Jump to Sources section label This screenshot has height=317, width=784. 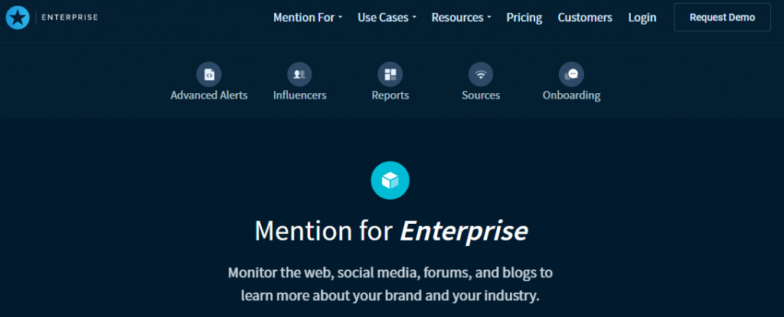481,95
